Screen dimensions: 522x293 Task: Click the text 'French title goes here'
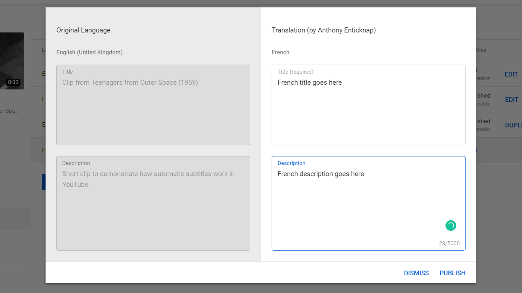[x=309, y=82]
